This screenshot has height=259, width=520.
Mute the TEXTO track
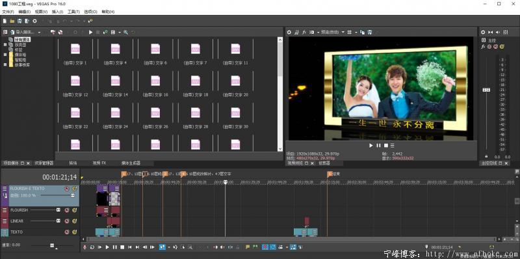(67, 232)
